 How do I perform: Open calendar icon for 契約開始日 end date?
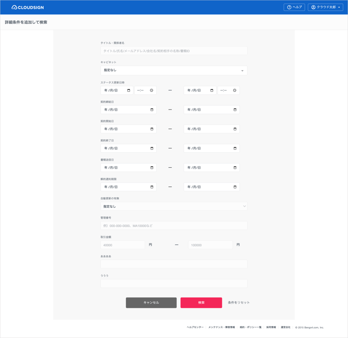pos(235,129)
